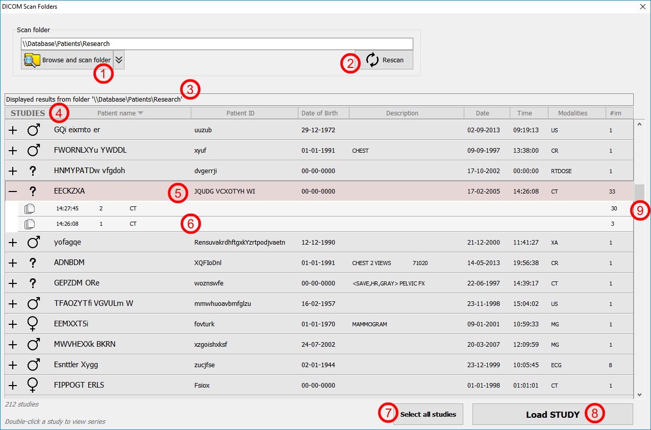Image resolution: width=651 pixels, height=430 pixels.
Task: Click the scroll down arrow of the studies list
Action: (640, 394)
